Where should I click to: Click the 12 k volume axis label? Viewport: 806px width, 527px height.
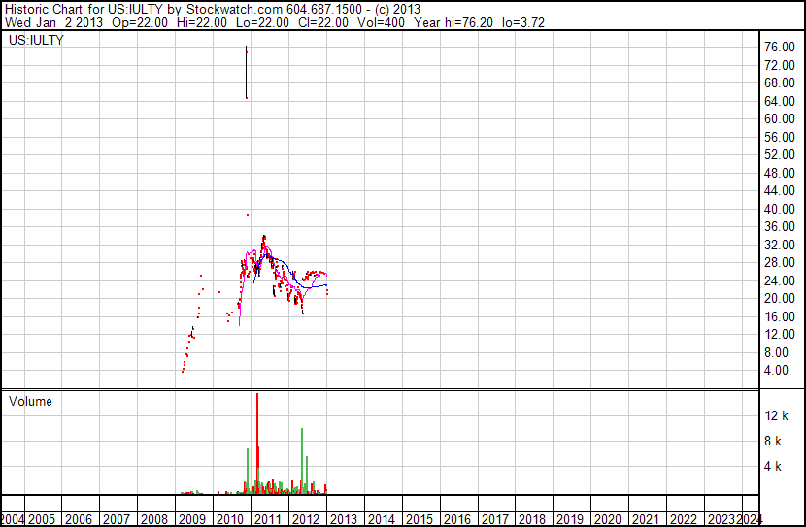(776, 415)
